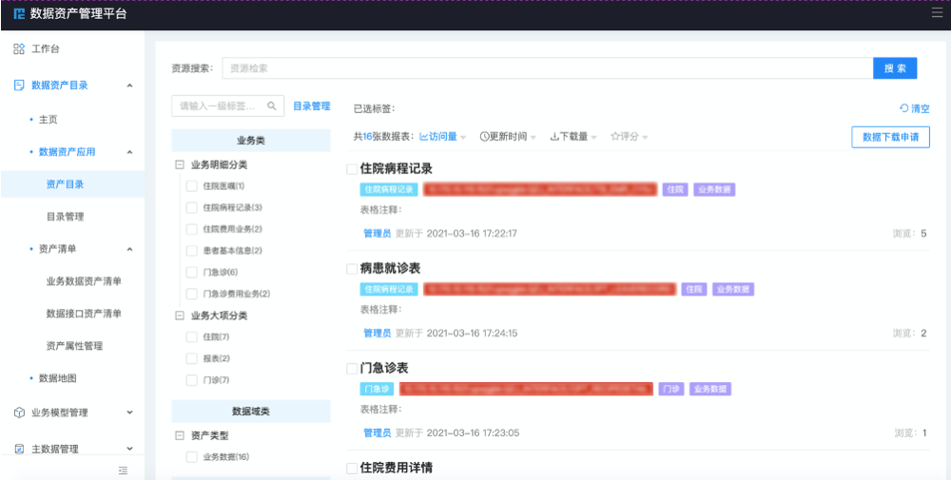
Task: Open the 访问量 sort dropdown arrow
Action: (463, 138)
